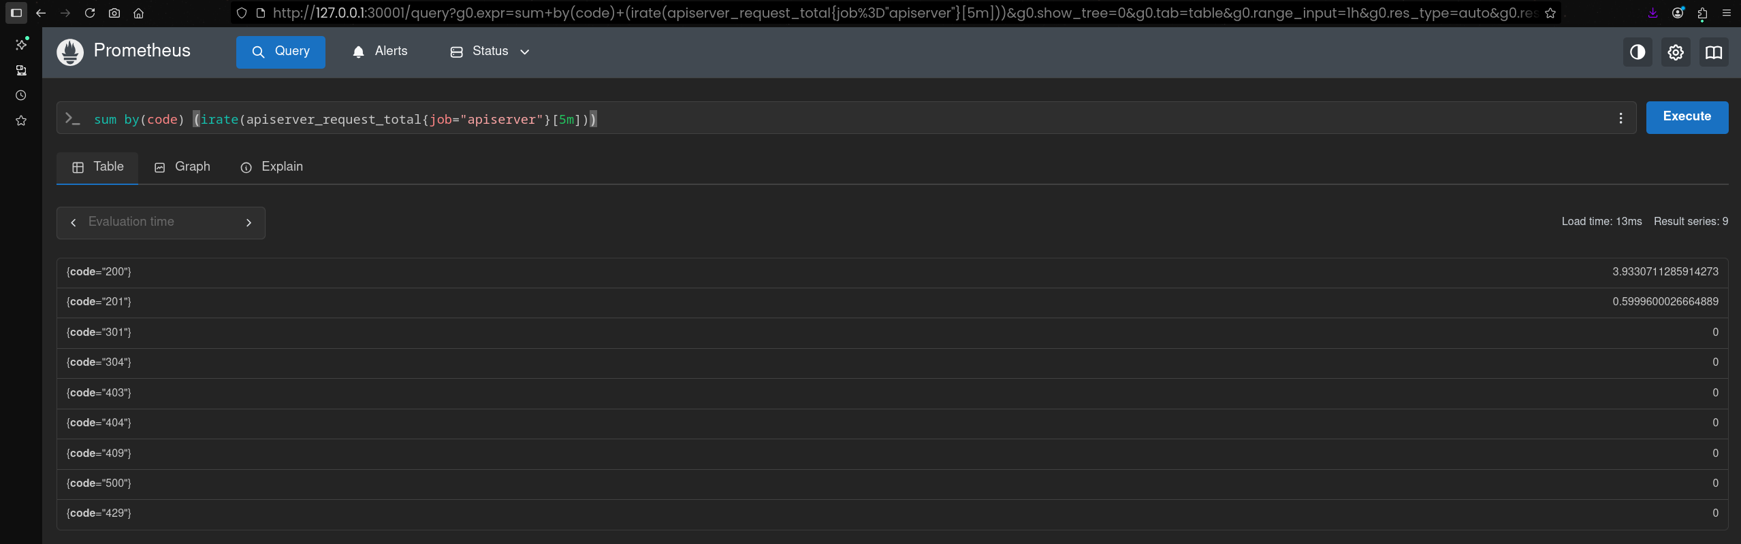Toggle the browser sidebar panel icon

point(16,13)
